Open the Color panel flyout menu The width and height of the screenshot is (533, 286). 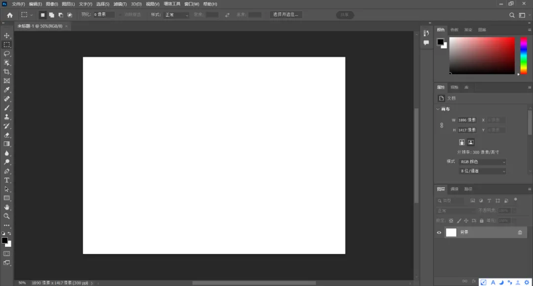point(529,30)
